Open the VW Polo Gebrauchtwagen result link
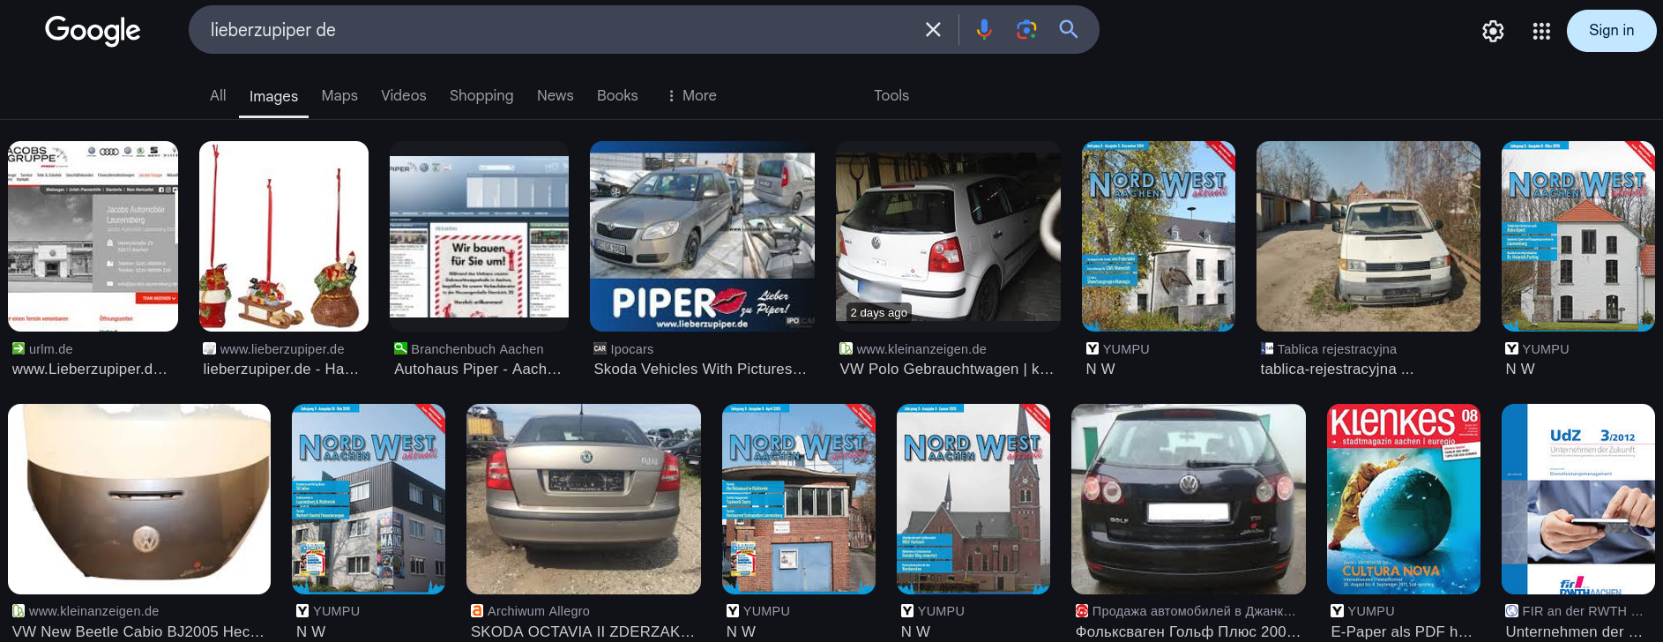Image resolution: width=1663 pixels, height=642 pixels. coord(946,369)
